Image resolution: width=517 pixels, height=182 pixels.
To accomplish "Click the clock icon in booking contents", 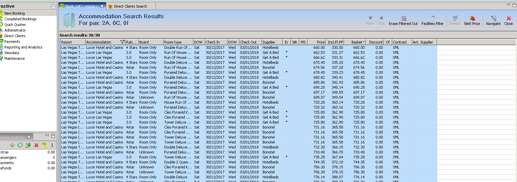I will pyautogui.click(x=20, y=145).
